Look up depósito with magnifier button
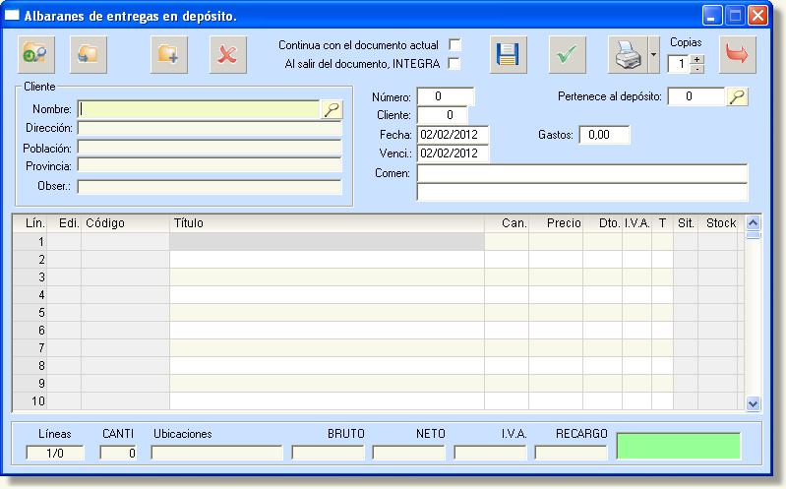The height and width of the screenshot is (489, 786). [738, 96]
